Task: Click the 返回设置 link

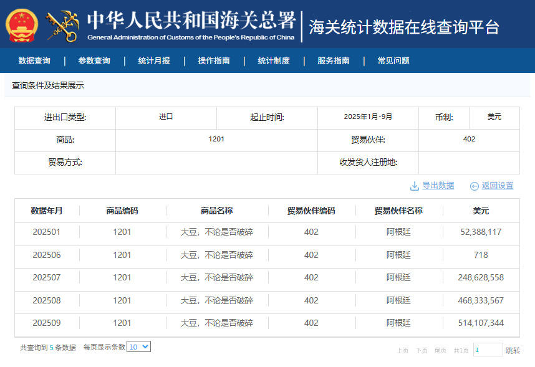Action: pyautogui.click(x=498, y=186)
